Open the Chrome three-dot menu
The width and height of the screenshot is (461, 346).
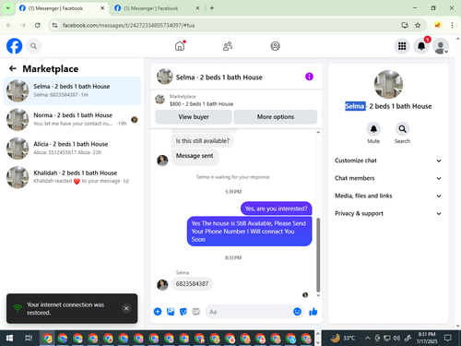[452, 25]
